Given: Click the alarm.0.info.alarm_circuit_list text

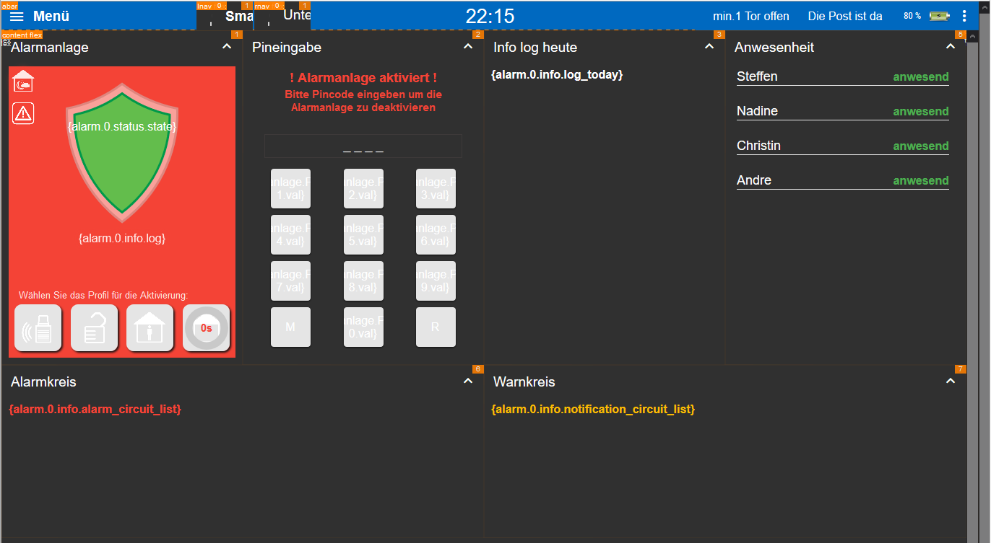Looking at the screenshot, I should (95, 409).
